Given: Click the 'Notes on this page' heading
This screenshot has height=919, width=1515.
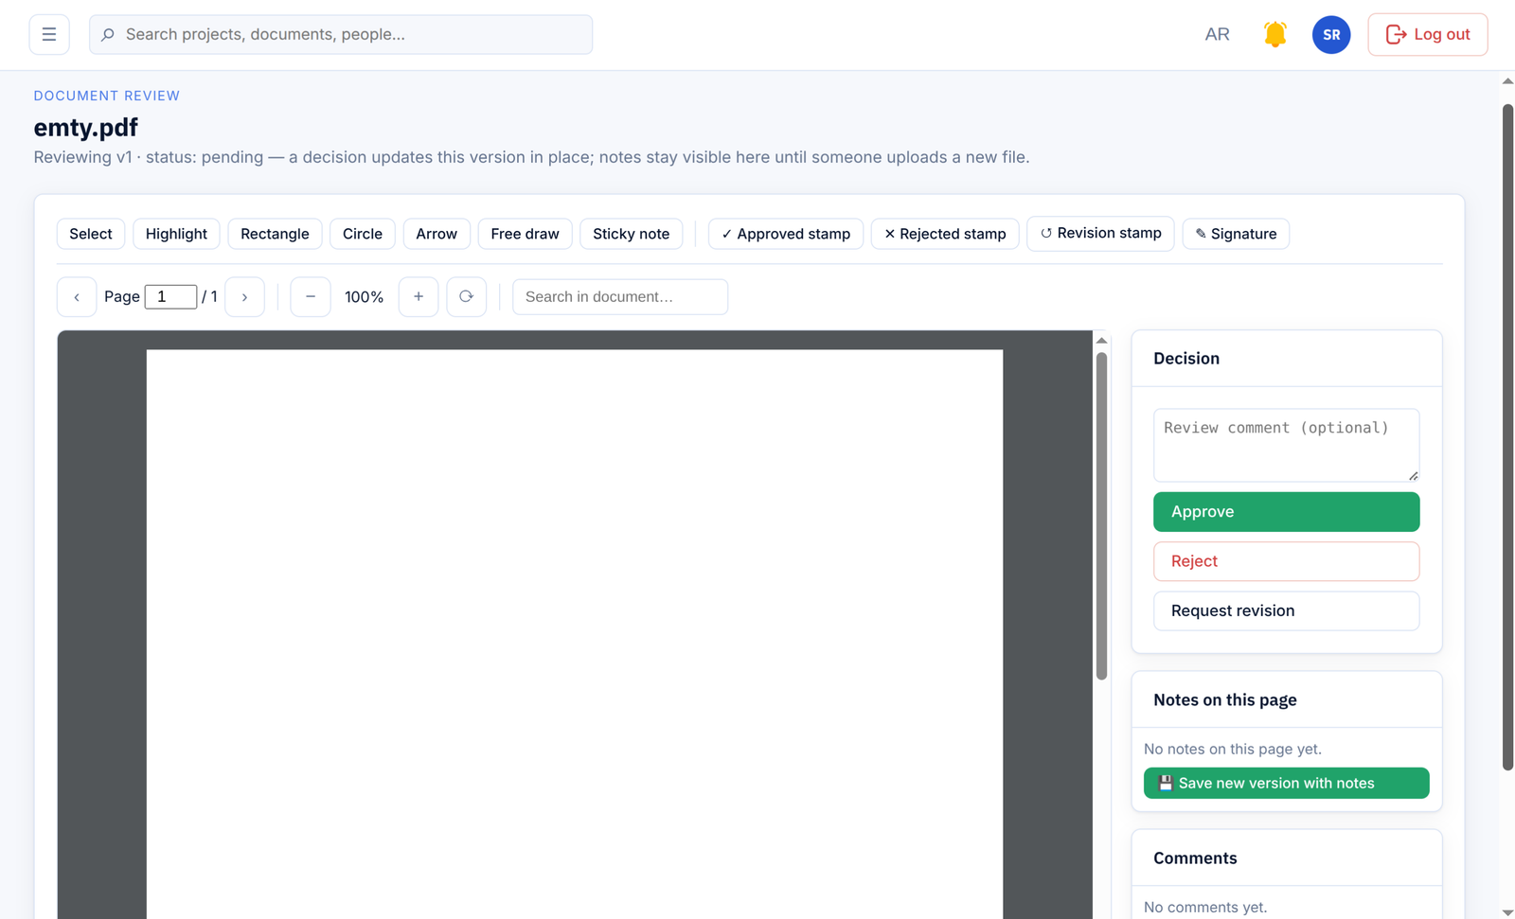Looking at the screenshot, I should pos(1225,700).
